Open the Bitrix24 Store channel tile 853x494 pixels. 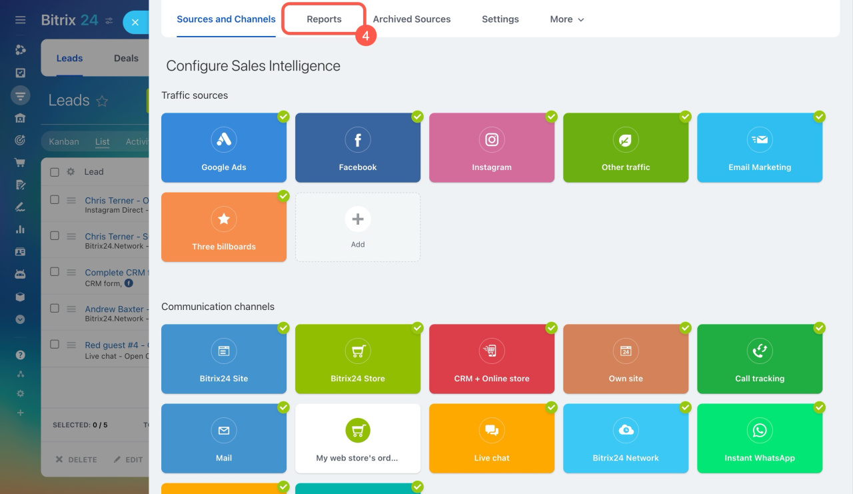coord(358,359)
